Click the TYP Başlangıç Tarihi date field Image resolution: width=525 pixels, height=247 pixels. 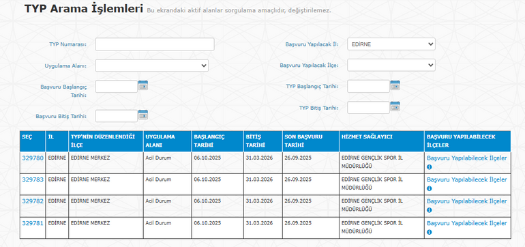368,86
